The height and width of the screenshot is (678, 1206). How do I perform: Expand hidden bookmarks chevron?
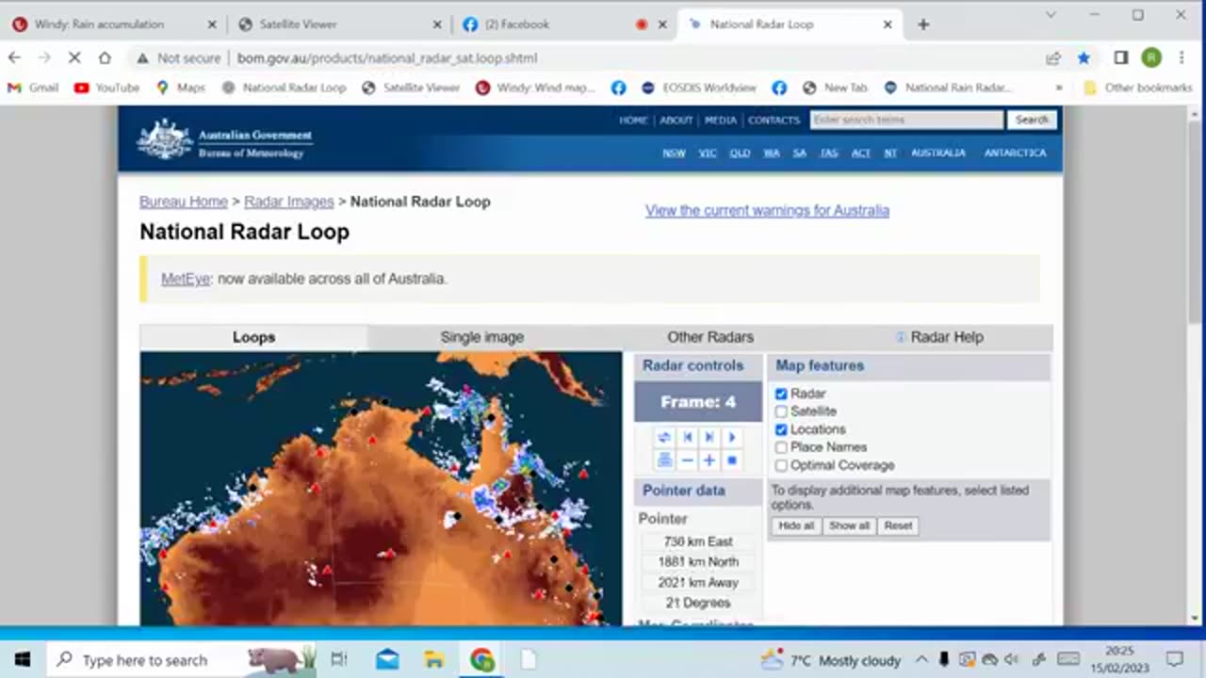1059,88
